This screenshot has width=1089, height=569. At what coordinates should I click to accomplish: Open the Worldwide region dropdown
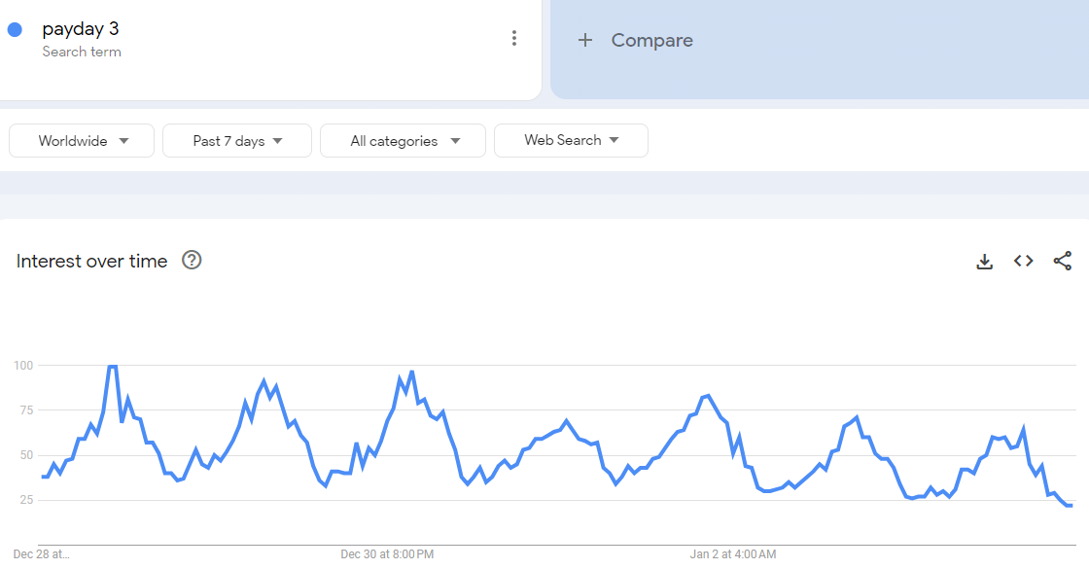82,140
